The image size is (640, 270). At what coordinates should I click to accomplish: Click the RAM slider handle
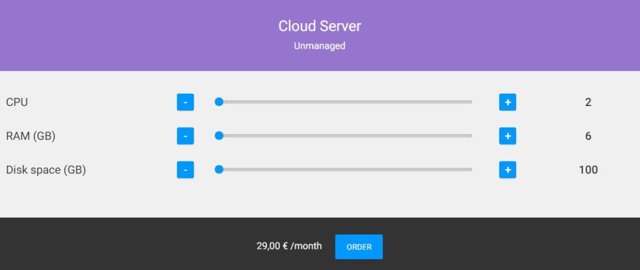(219, 135)
